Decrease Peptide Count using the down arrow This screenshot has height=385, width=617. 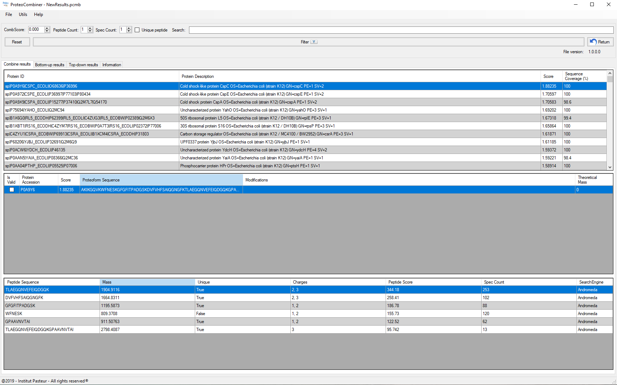point(90,32)
